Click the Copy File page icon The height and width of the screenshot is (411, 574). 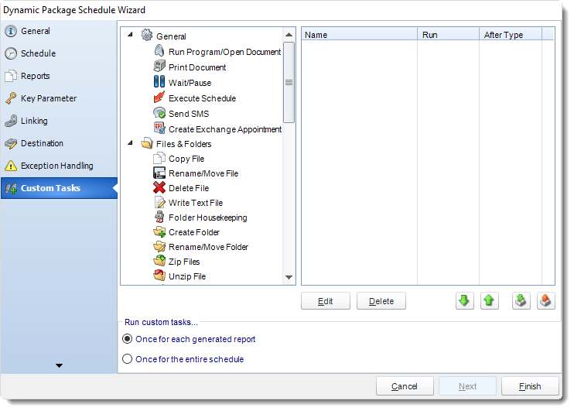click(x=159, y=158)
